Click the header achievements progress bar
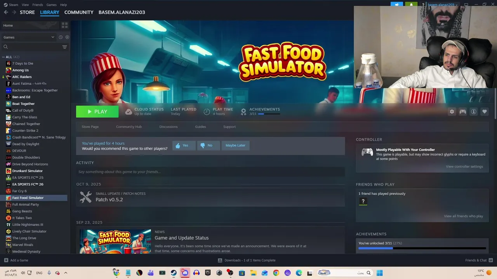497x279 pixels. 269,114
